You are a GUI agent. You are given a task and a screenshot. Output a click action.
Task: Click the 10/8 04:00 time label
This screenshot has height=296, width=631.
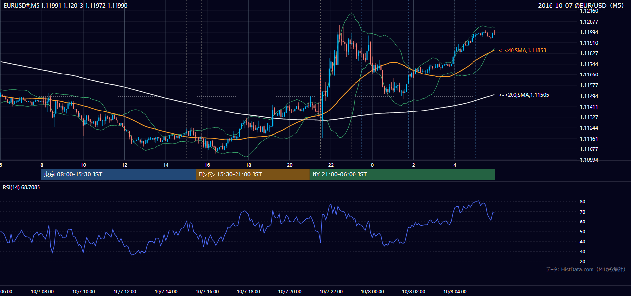pyautogui.click(x=455, y=292)
